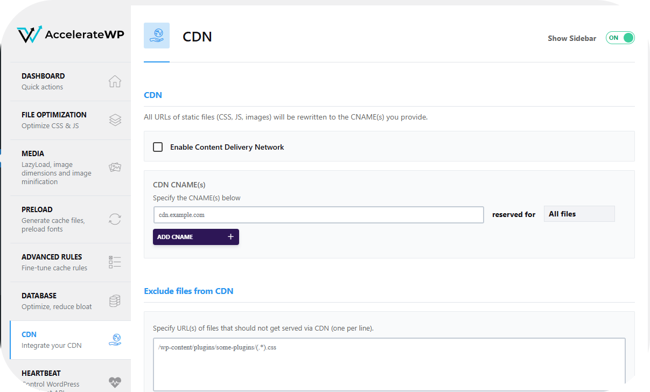The image size is (650, 392).
Task: Open the reserved for All files dropdown
Action: point(579,214)
